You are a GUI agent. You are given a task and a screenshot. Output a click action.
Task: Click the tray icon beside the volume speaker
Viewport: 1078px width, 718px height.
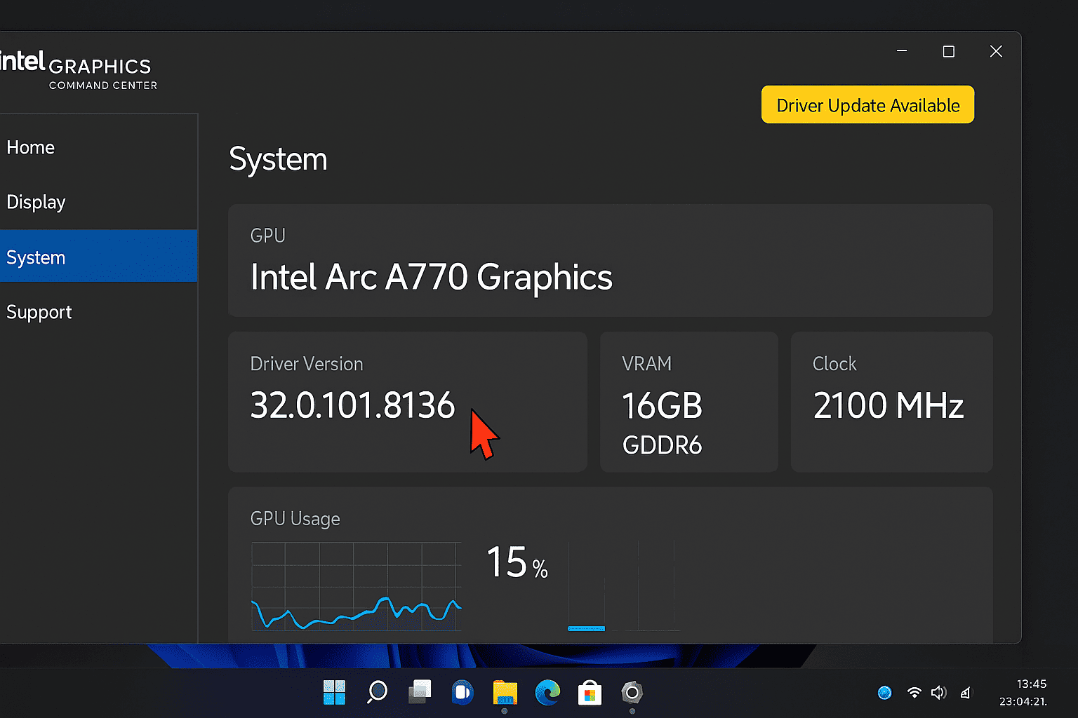(x=966, y=693)
